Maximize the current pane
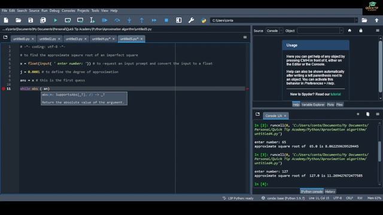Screen dimensions: 383x215 (179, 20)
